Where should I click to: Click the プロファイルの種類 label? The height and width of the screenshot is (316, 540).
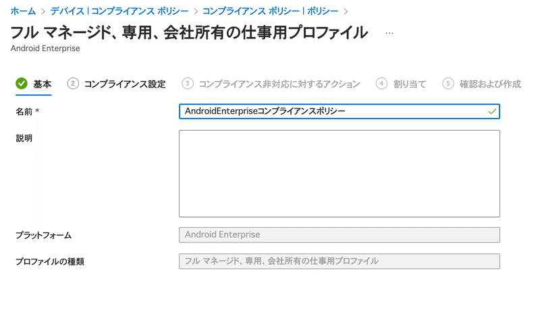[50, 261]
